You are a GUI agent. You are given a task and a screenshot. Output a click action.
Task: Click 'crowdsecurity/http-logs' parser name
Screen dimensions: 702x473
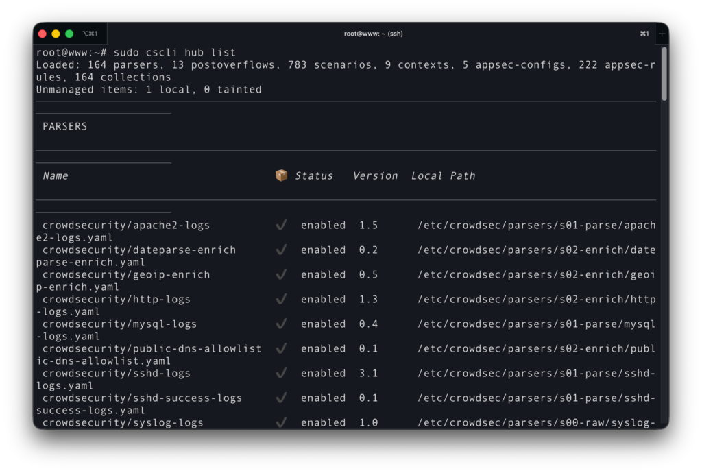(x=117, y=299)
